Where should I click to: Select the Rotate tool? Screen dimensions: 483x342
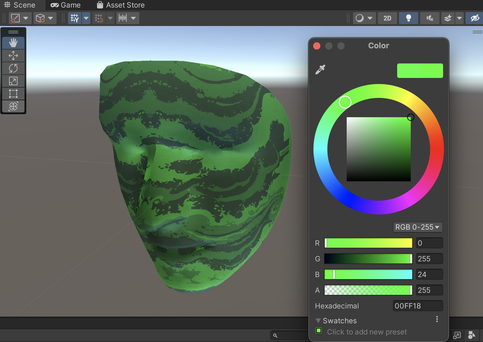[x=13, y=68]
